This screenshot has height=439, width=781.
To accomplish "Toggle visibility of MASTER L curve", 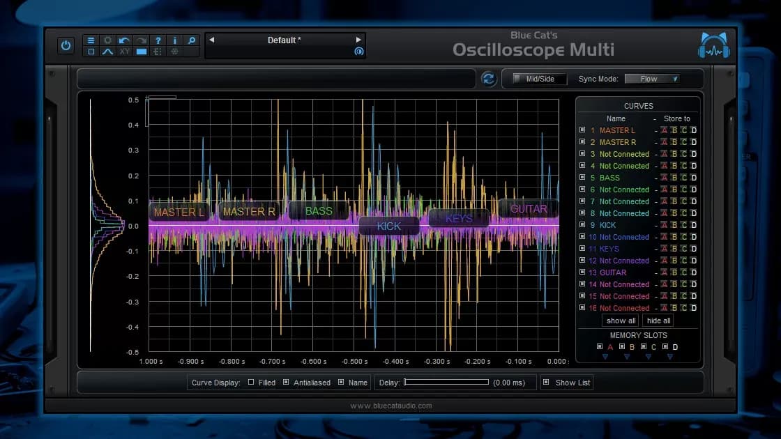I will tap(582, 130).
